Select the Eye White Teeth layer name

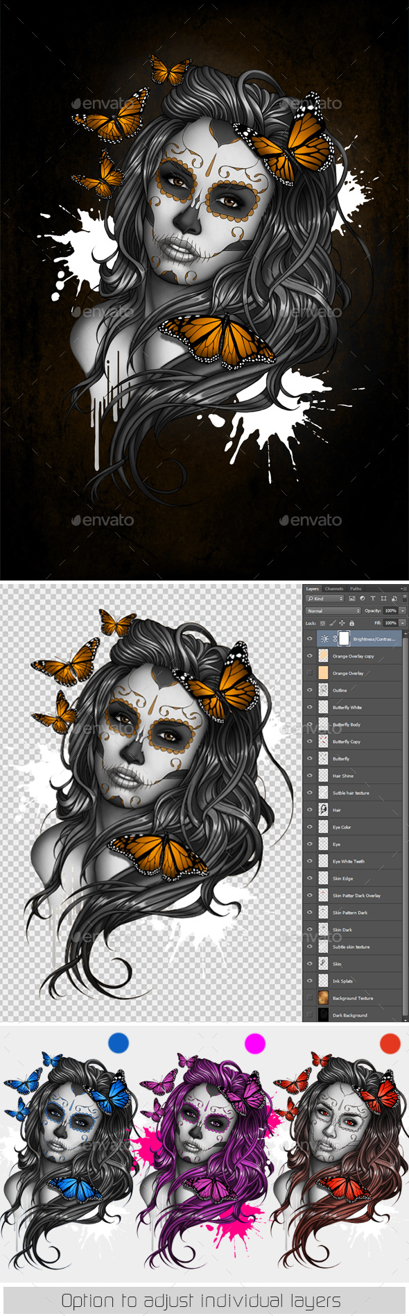click(348, 861)
